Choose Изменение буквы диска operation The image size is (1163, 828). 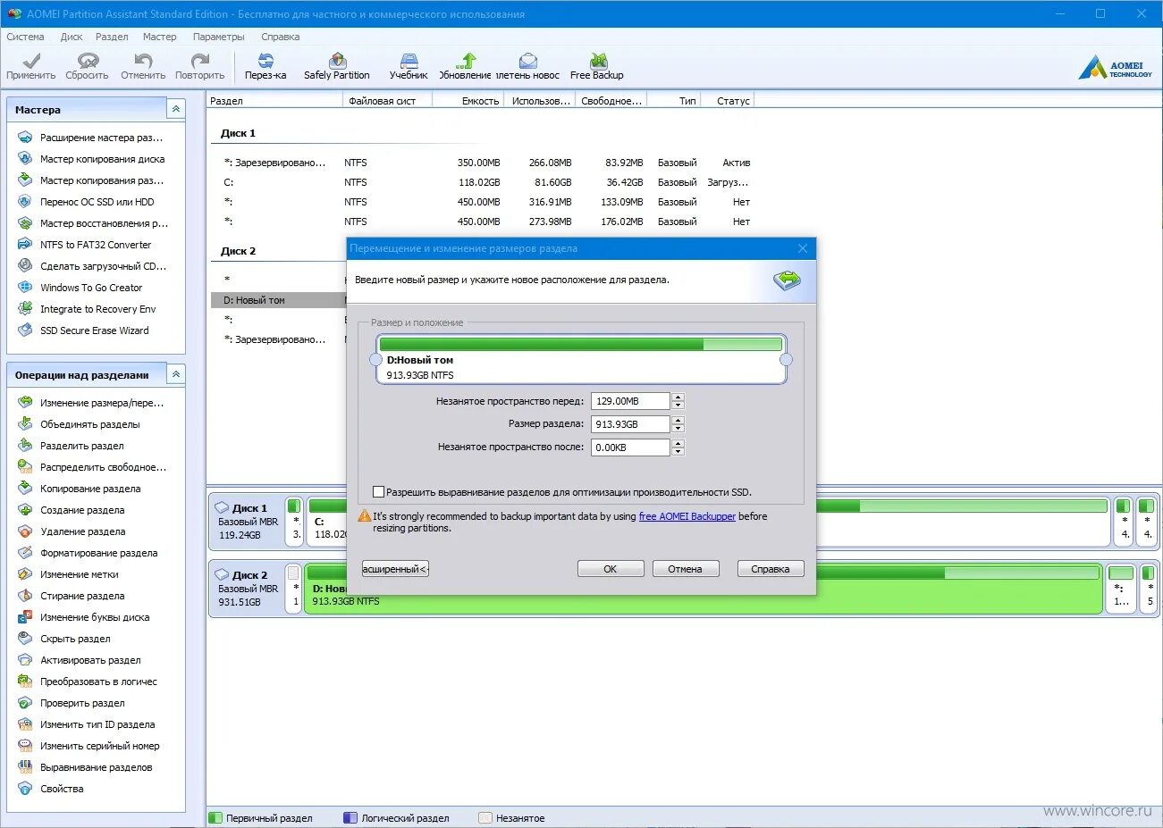click(94, 617)
